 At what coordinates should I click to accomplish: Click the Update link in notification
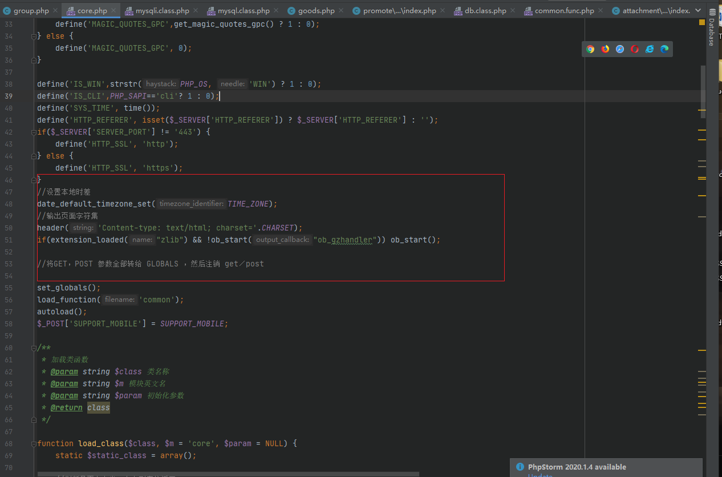pyautogui.click(x=540, y=475)
